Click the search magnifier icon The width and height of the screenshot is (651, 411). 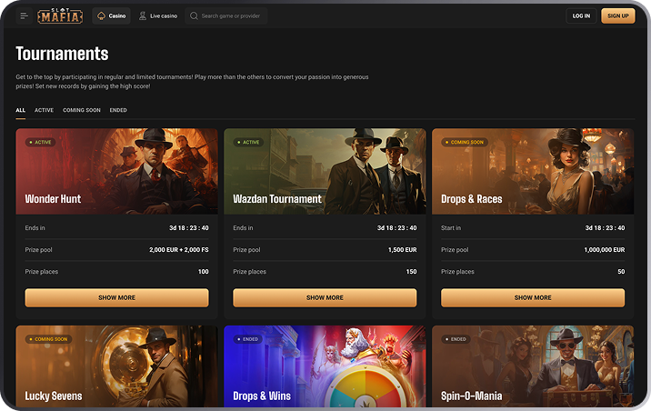tap(194, 15)
